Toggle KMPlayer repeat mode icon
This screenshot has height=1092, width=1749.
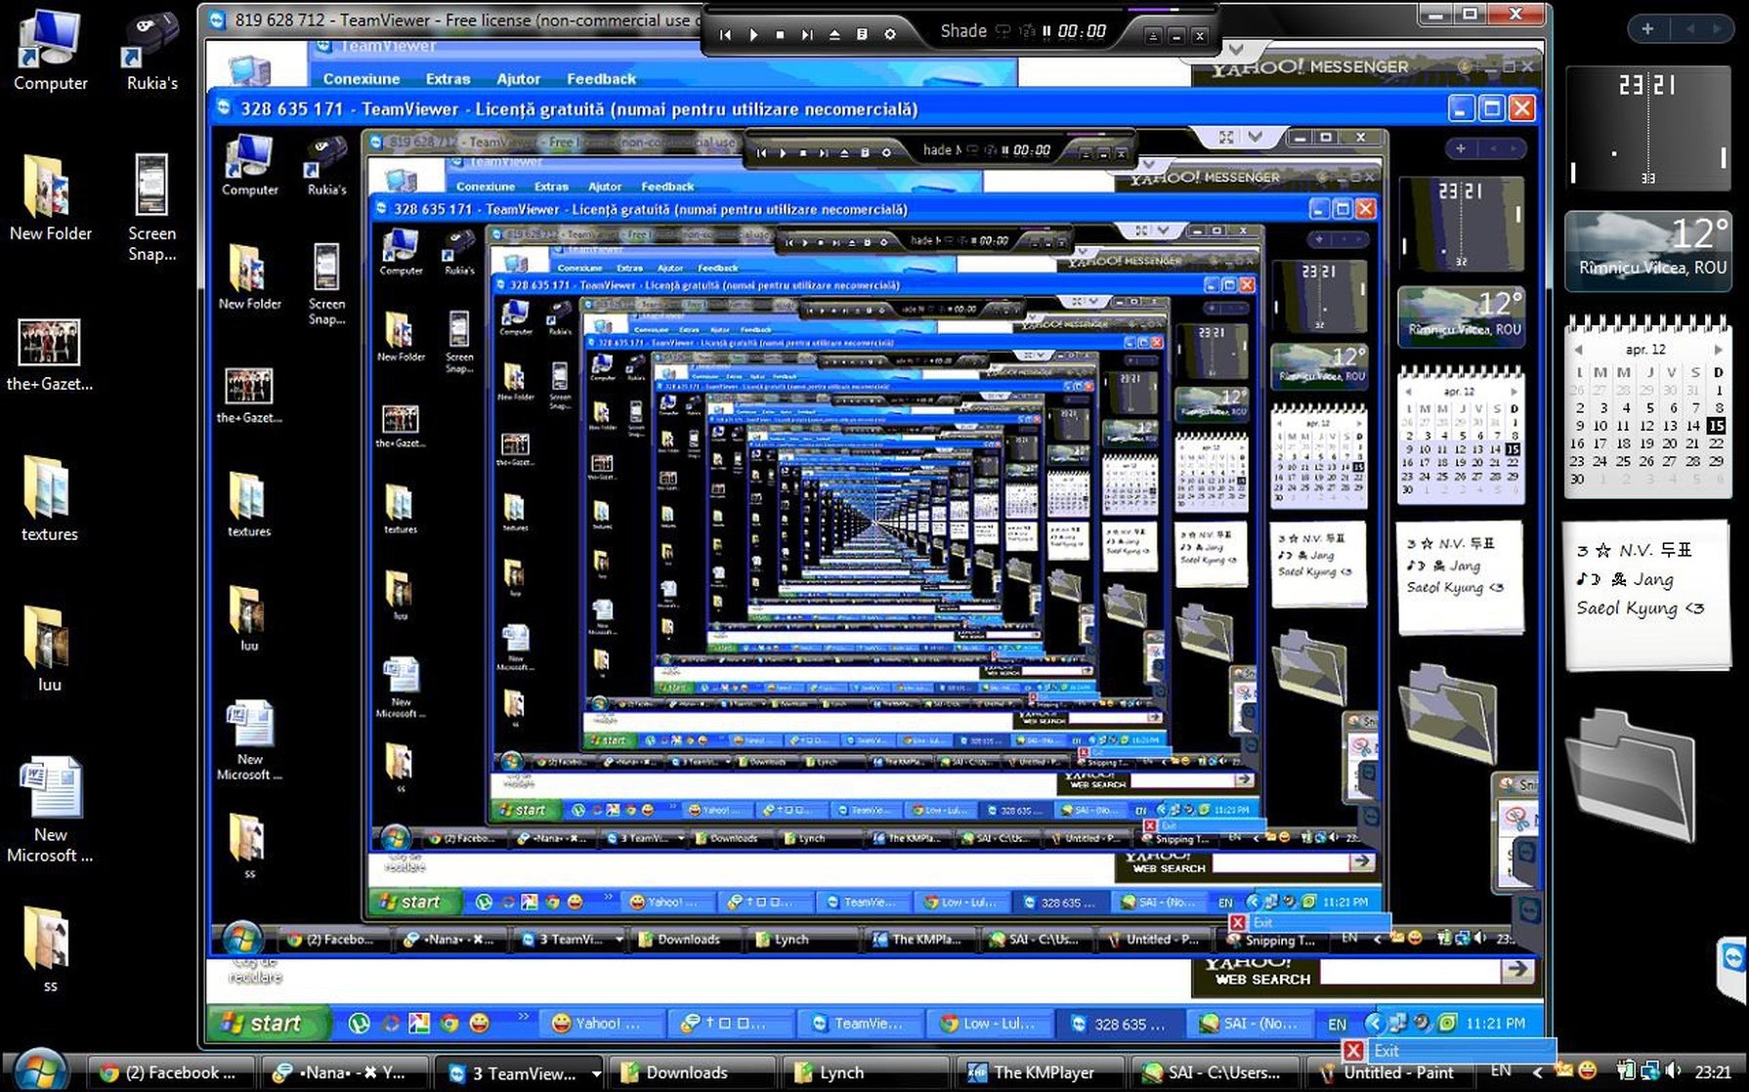pos(1003,31)
